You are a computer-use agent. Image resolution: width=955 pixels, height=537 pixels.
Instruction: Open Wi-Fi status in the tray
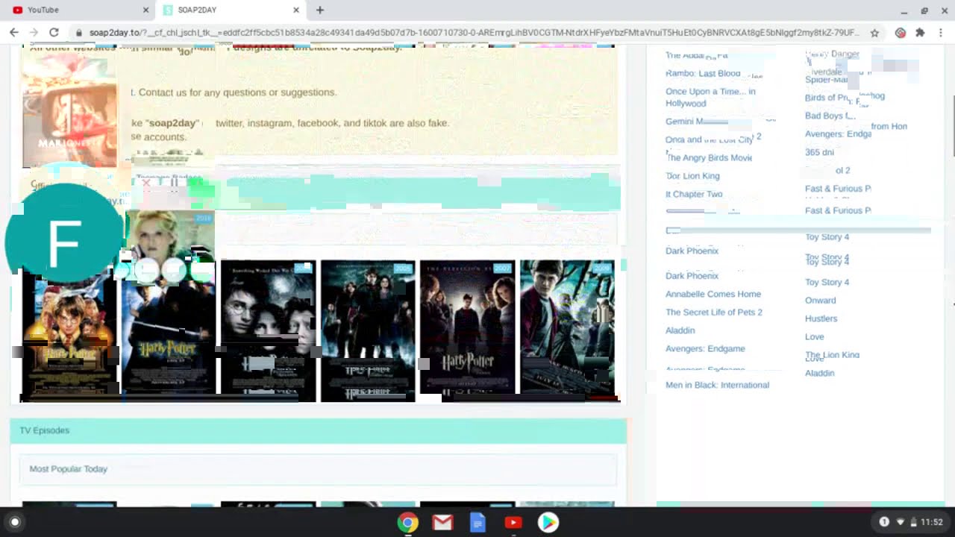[901, 522]
